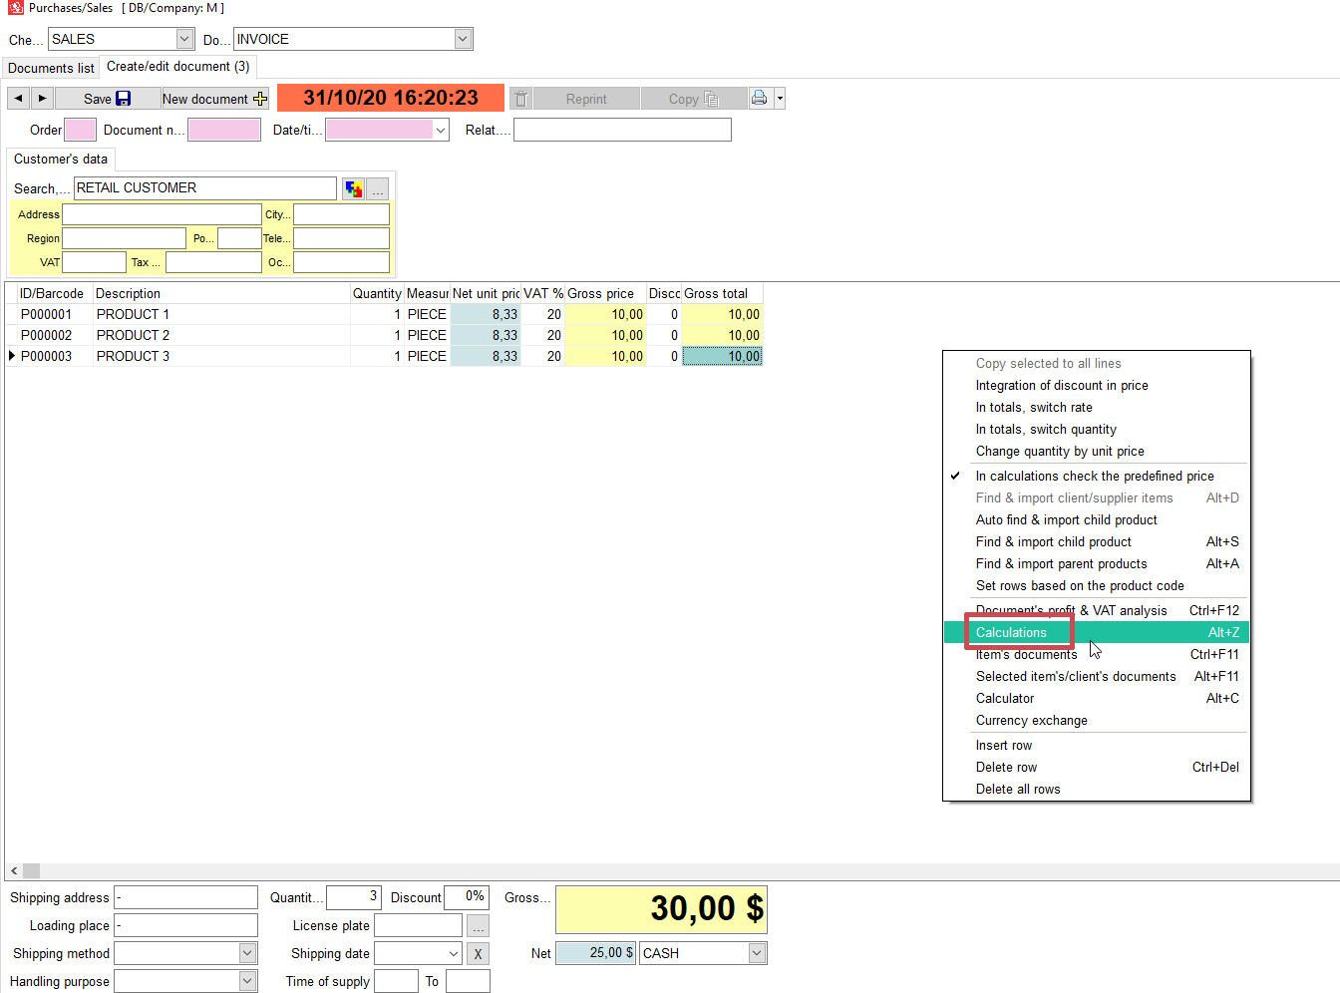Click the customer ellipsis browse button
The width and height of the screenshot is (1340, 993).
click(378, 188)
